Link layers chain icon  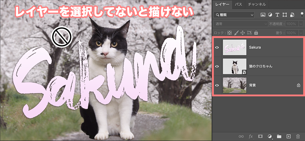[241, 136]
